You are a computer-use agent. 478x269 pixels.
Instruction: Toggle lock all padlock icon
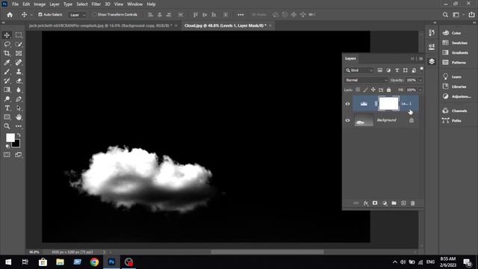[388, 90]
